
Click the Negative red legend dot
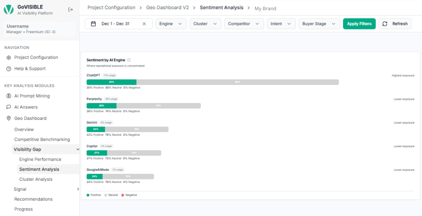[x=123, y=195]
